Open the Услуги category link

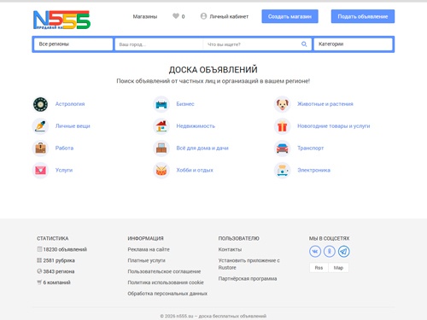click(64, 170)
